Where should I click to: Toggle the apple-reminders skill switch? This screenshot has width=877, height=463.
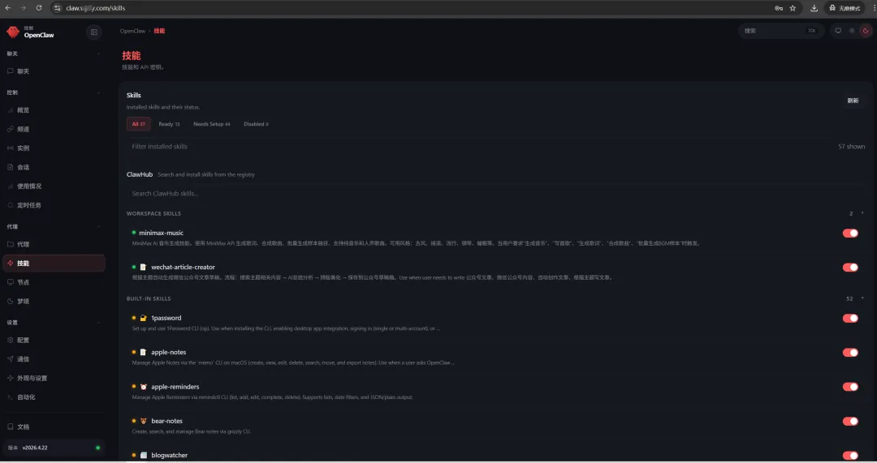tap(850, 387)
